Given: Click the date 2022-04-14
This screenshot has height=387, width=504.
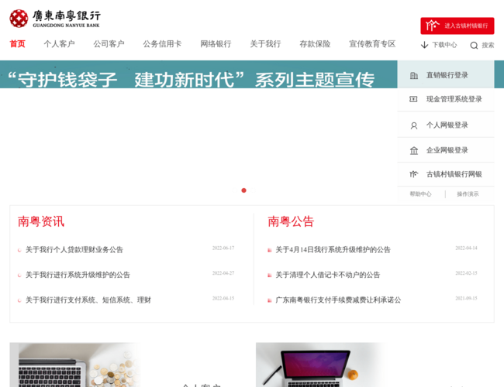Looking at the screenshot, I should click(466, 248).
